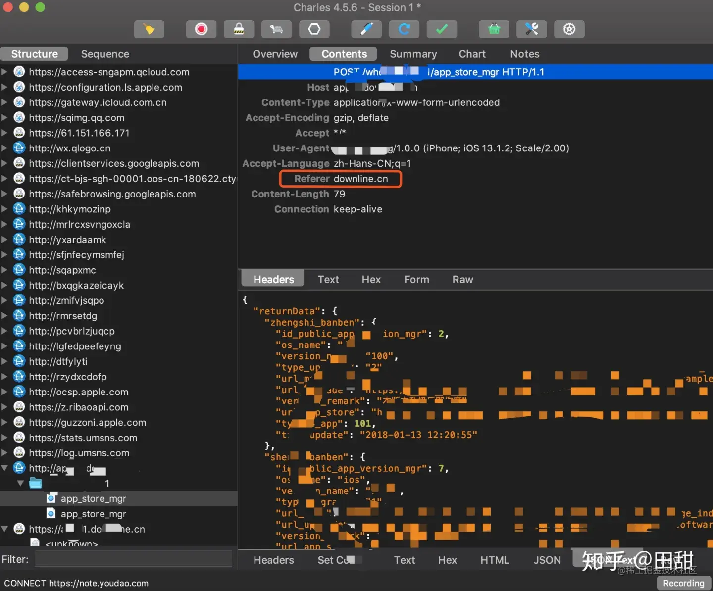Expand https://configuration.ls.apple.com node
The height and width of the screenshot is (591, 713).
tap(4, 87)
